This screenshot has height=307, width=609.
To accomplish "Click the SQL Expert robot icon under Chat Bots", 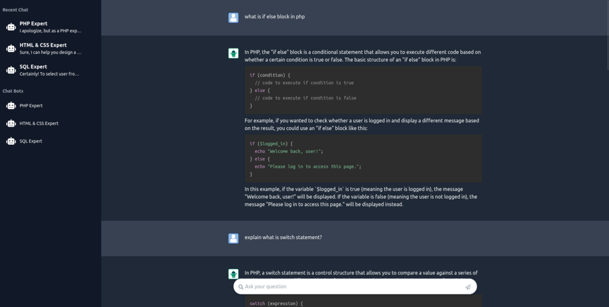I will (11, 141).
